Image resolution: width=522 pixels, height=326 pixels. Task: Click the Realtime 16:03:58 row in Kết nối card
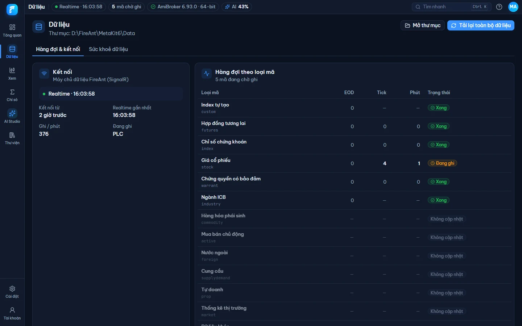(111, 94)
